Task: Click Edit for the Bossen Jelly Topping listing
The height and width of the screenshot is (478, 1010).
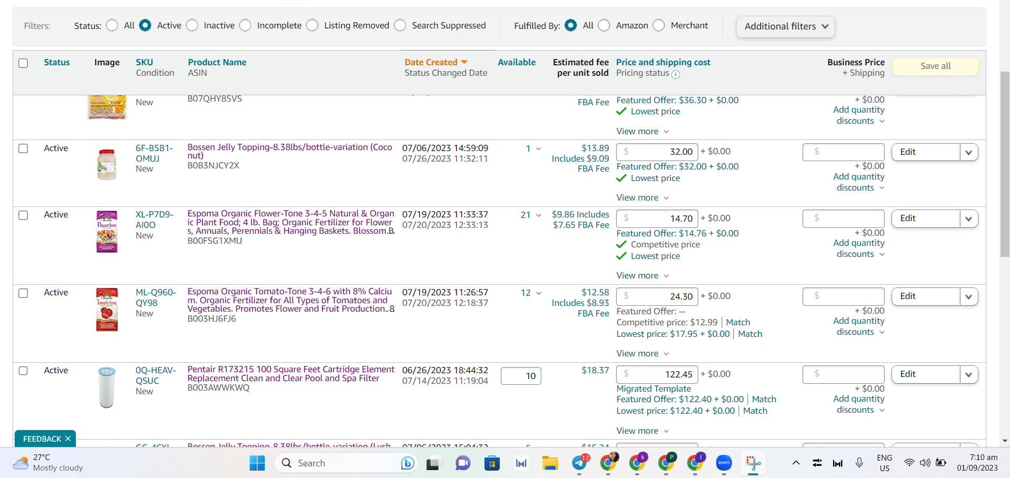Action: point(926,152)
